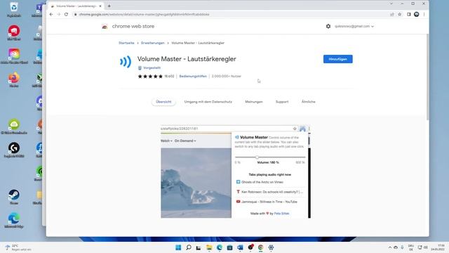This screenshot has width=449, height=253.
Task: Select the Microsoft Edge desktop icon
Action: [x=14, y=221]
